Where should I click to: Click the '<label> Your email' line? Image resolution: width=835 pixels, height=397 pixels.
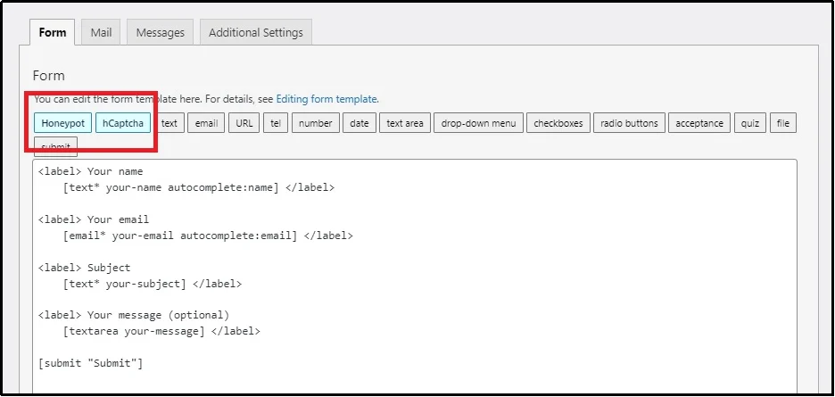tap(94, 219)
